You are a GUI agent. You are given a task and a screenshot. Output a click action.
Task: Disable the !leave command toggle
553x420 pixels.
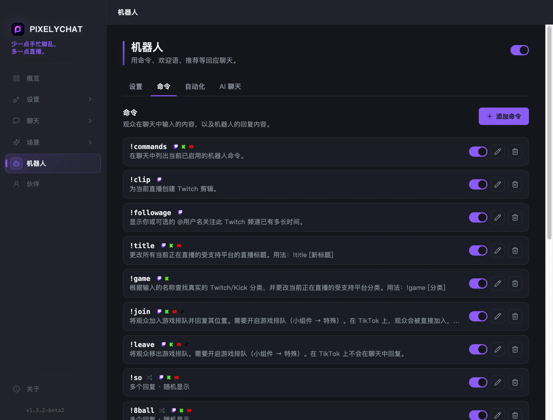(x=478, y=349)
